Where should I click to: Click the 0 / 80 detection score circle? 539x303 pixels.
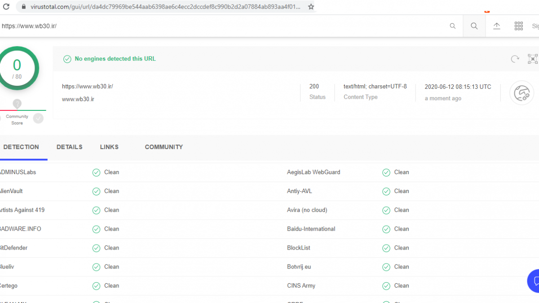(x=17, y=68)
